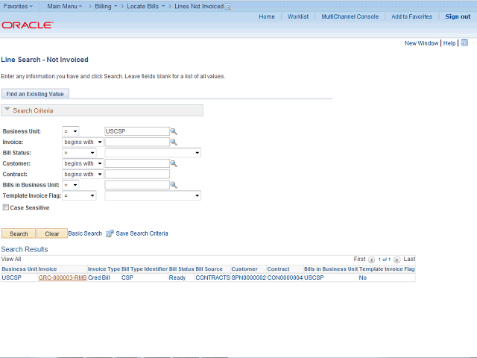Open the Customer operator dropdown
Viewport: 477px width, 358px height.
tap(83, 163)
